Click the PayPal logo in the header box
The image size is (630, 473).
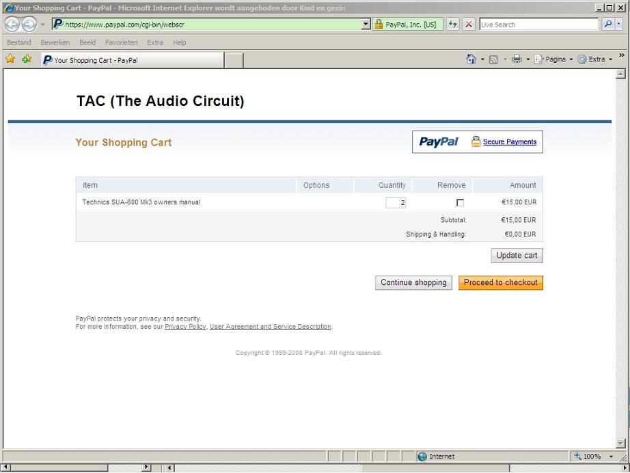tap(439, 141)
